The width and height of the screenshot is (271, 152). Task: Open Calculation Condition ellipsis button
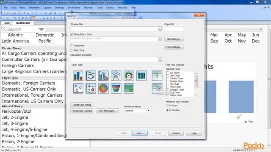[x=160, y=60]
